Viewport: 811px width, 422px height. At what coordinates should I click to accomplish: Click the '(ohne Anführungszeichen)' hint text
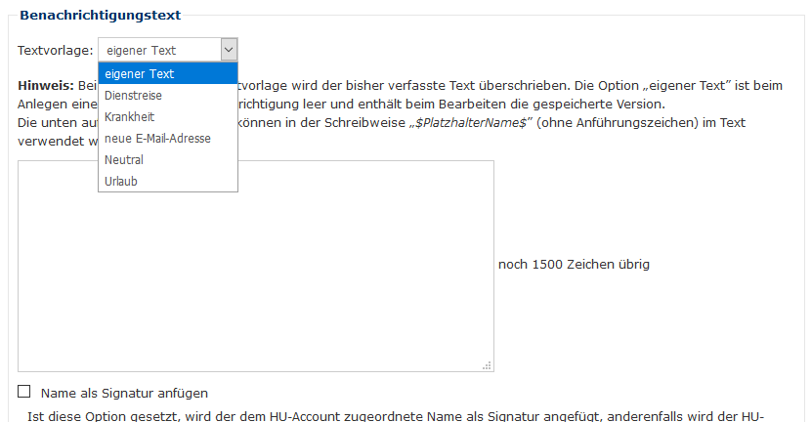pyautogui.click(x=612, y=123)
